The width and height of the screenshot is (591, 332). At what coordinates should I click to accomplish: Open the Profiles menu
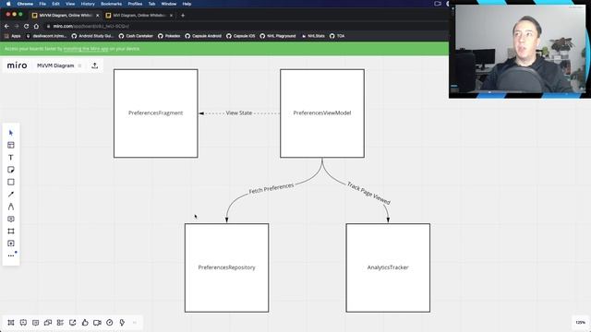(x=135, y=4)
